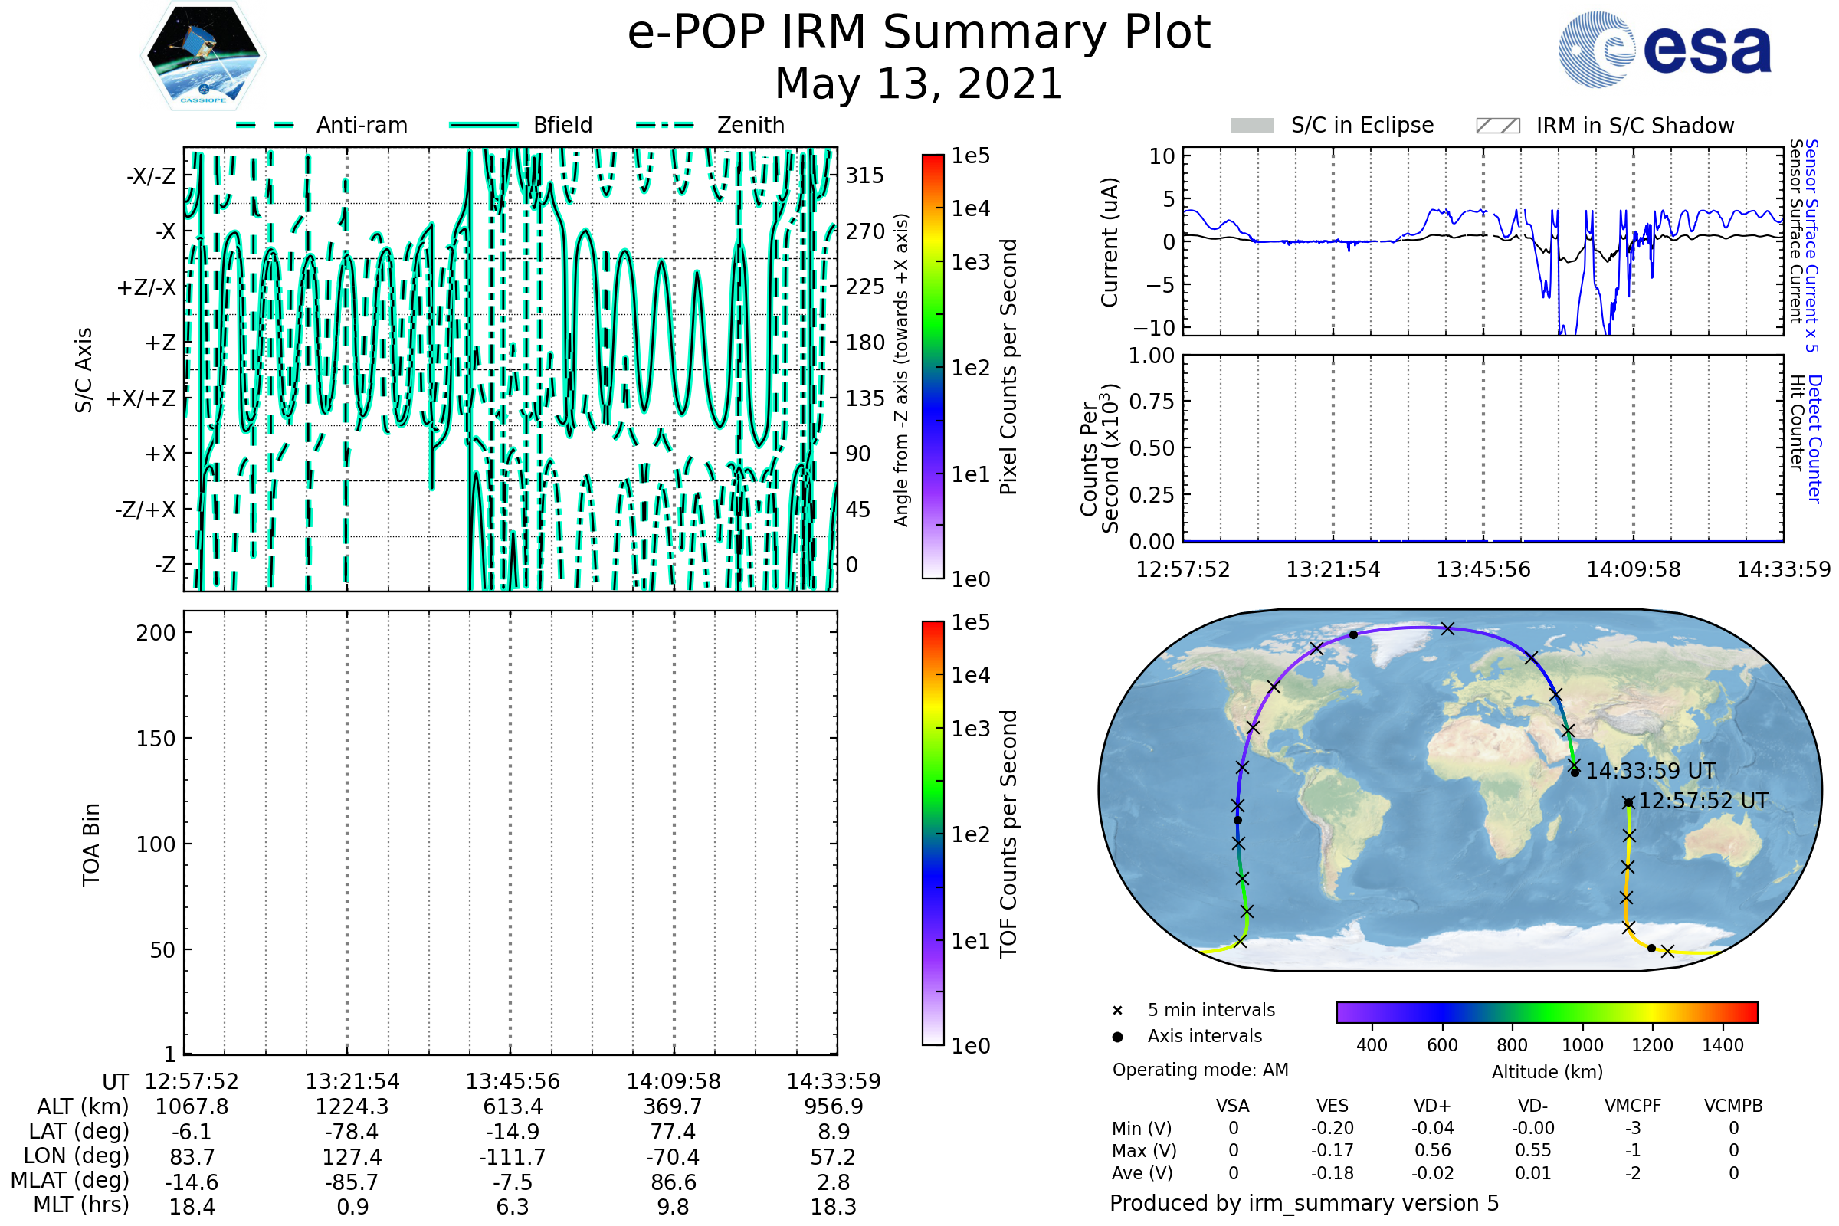Click the VMCPF column header
This screenshot has height=1226, width=1839.
click(x=1633, y=1106)
